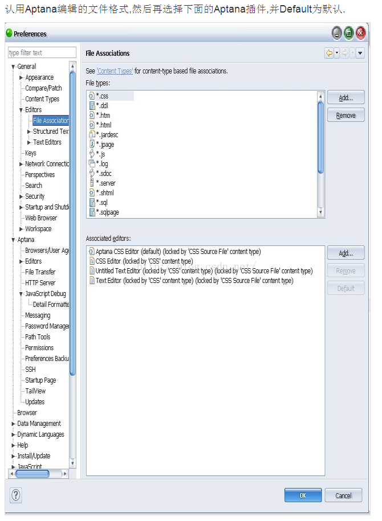Click the help question mark icon

pyautogui.click(x=15, y=495)
